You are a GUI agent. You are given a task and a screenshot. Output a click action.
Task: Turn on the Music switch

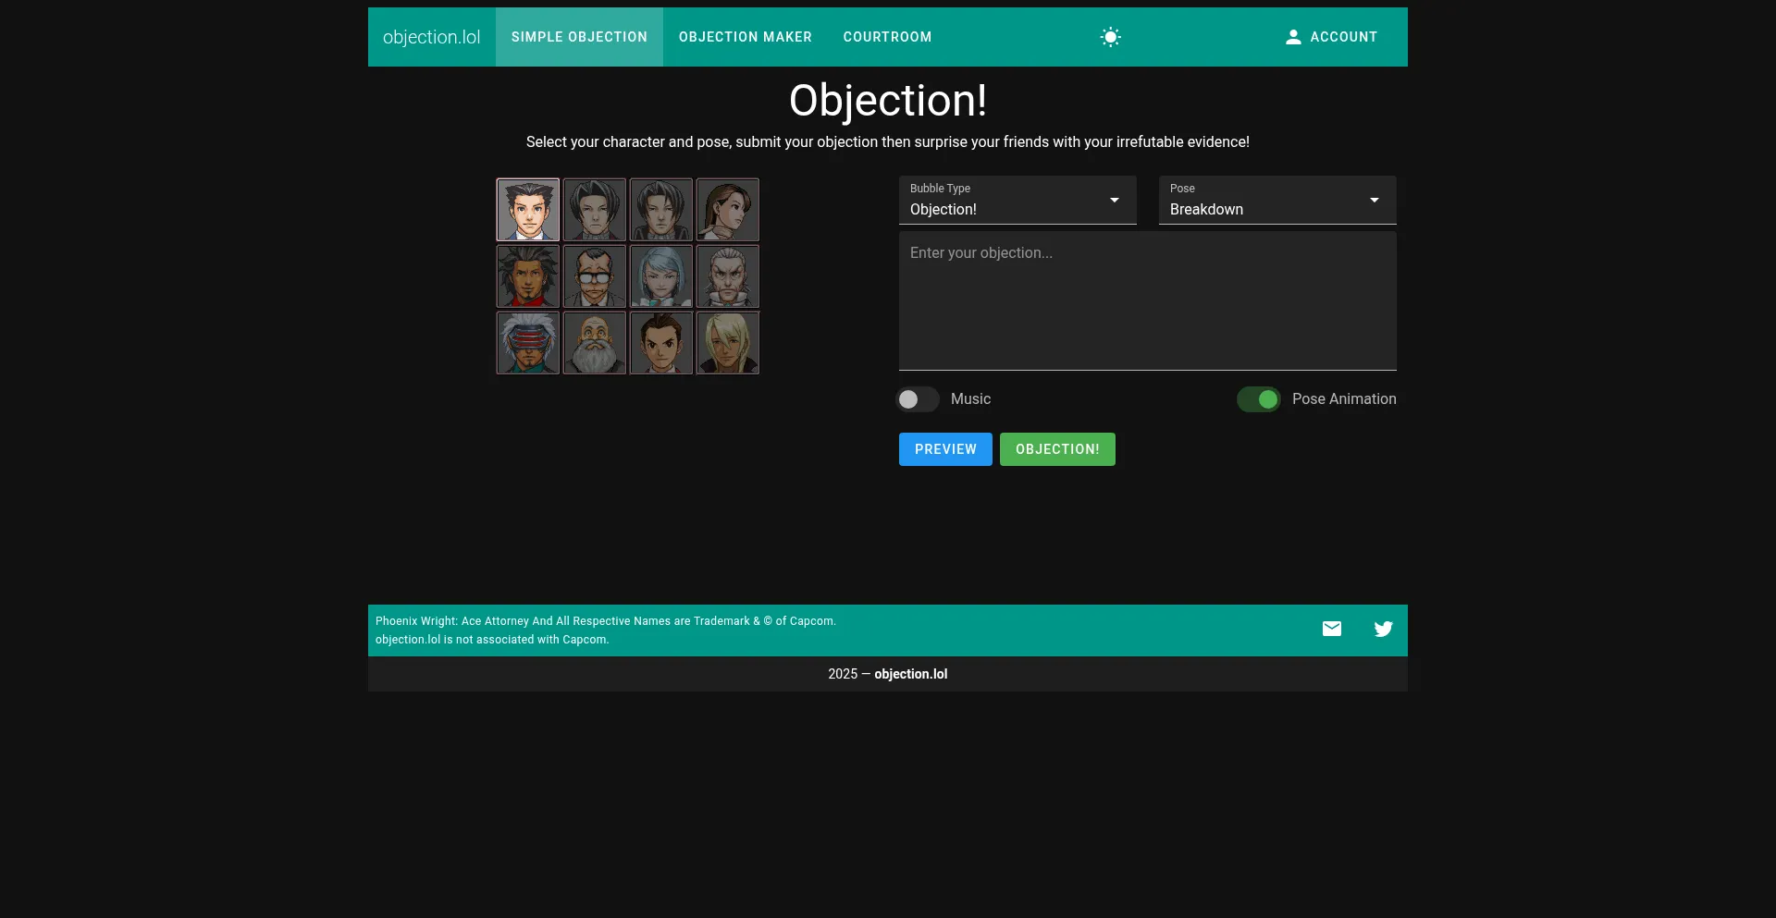pos(918,399)
